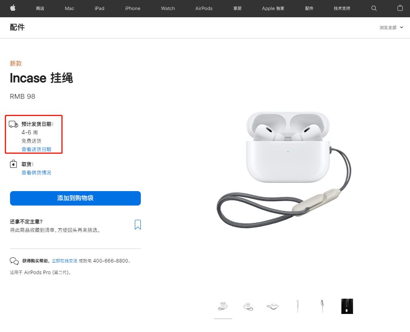Click the main AirPods product image

(x=284, y=170)
